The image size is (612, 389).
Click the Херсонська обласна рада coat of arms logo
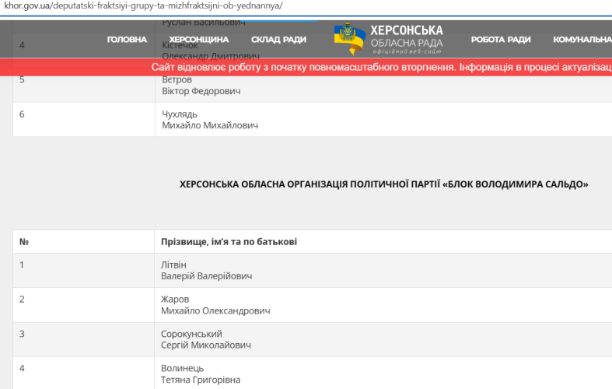point(350,38)
